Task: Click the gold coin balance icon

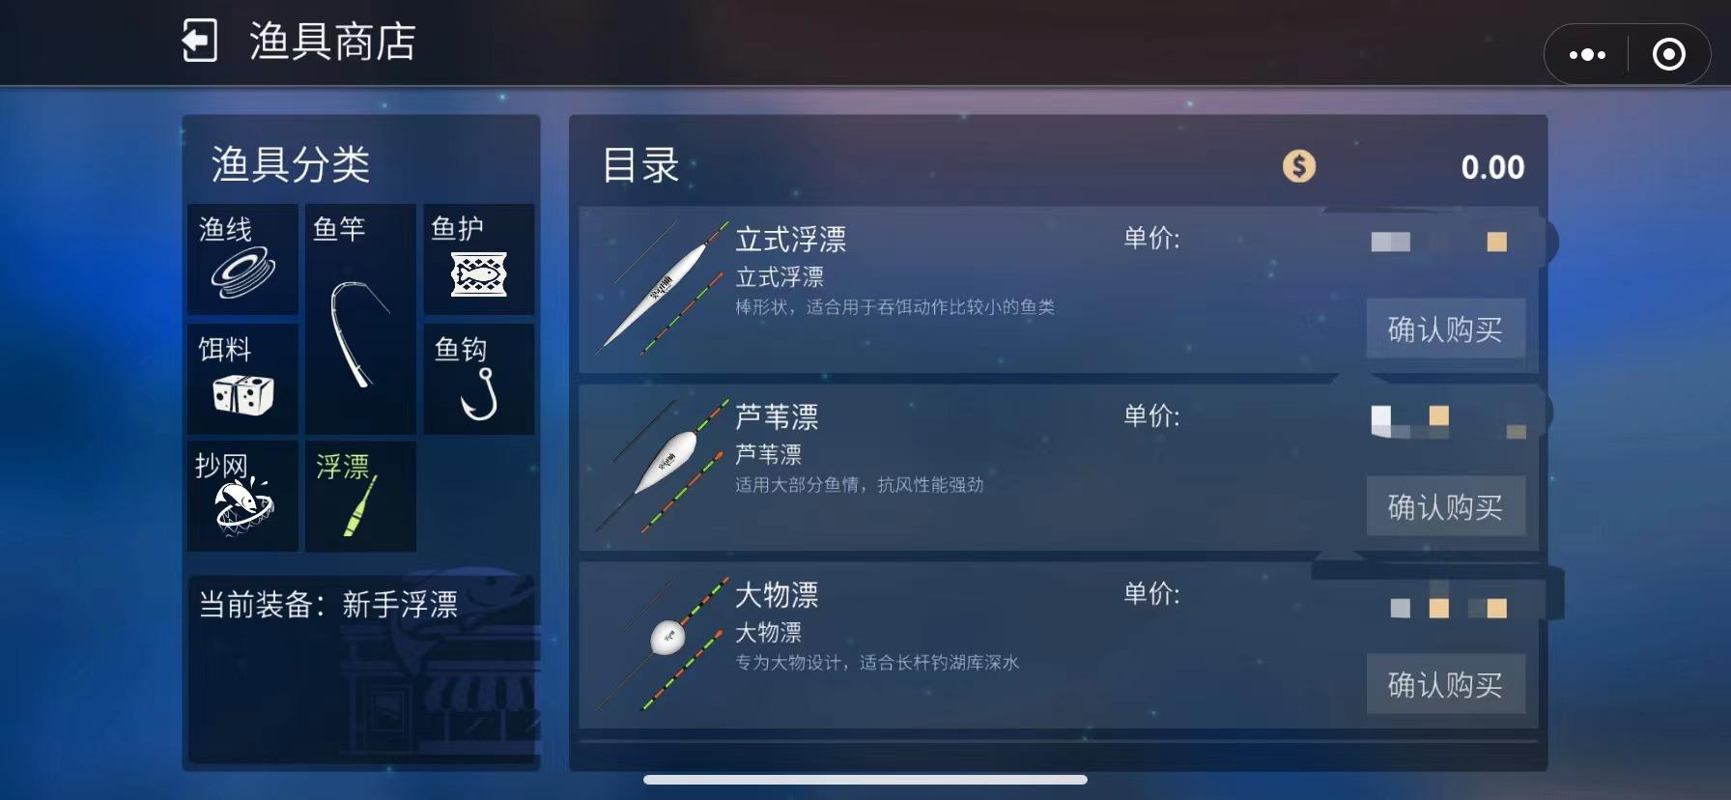Action: pyautogui.click(x=1299, y=166)
